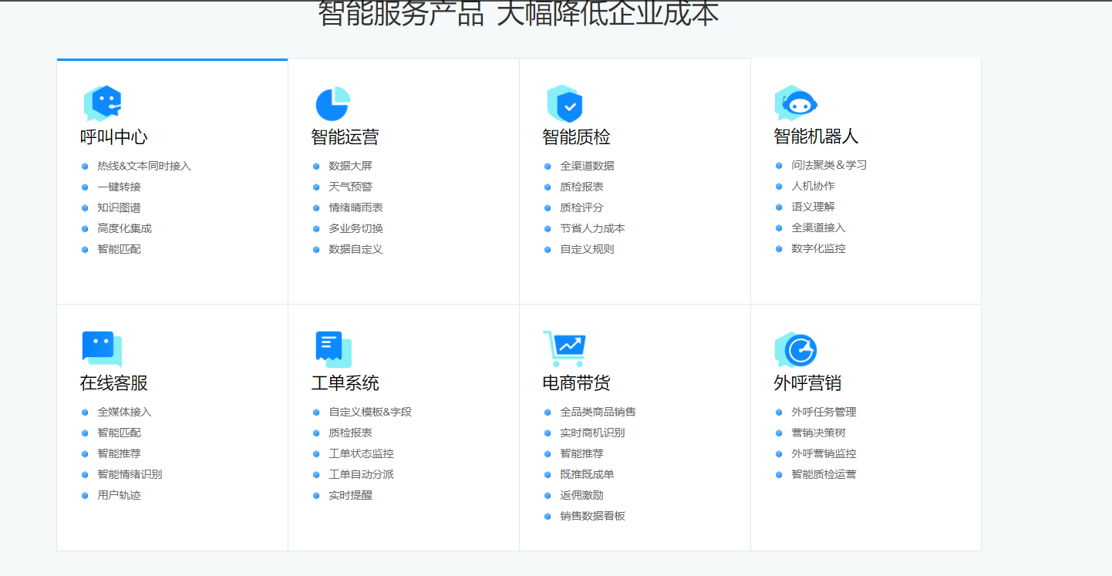Select 问法聚类&学习 under 智能机器人
1112x576 pixels.
pos(829,165)
